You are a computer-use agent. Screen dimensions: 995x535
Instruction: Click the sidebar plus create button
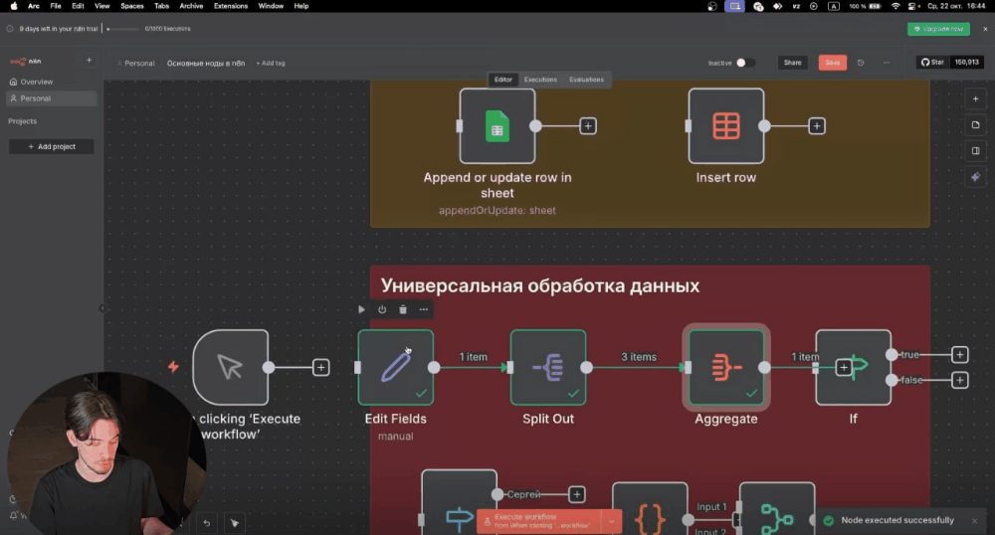pyautogui.click(x=89, y=61)
